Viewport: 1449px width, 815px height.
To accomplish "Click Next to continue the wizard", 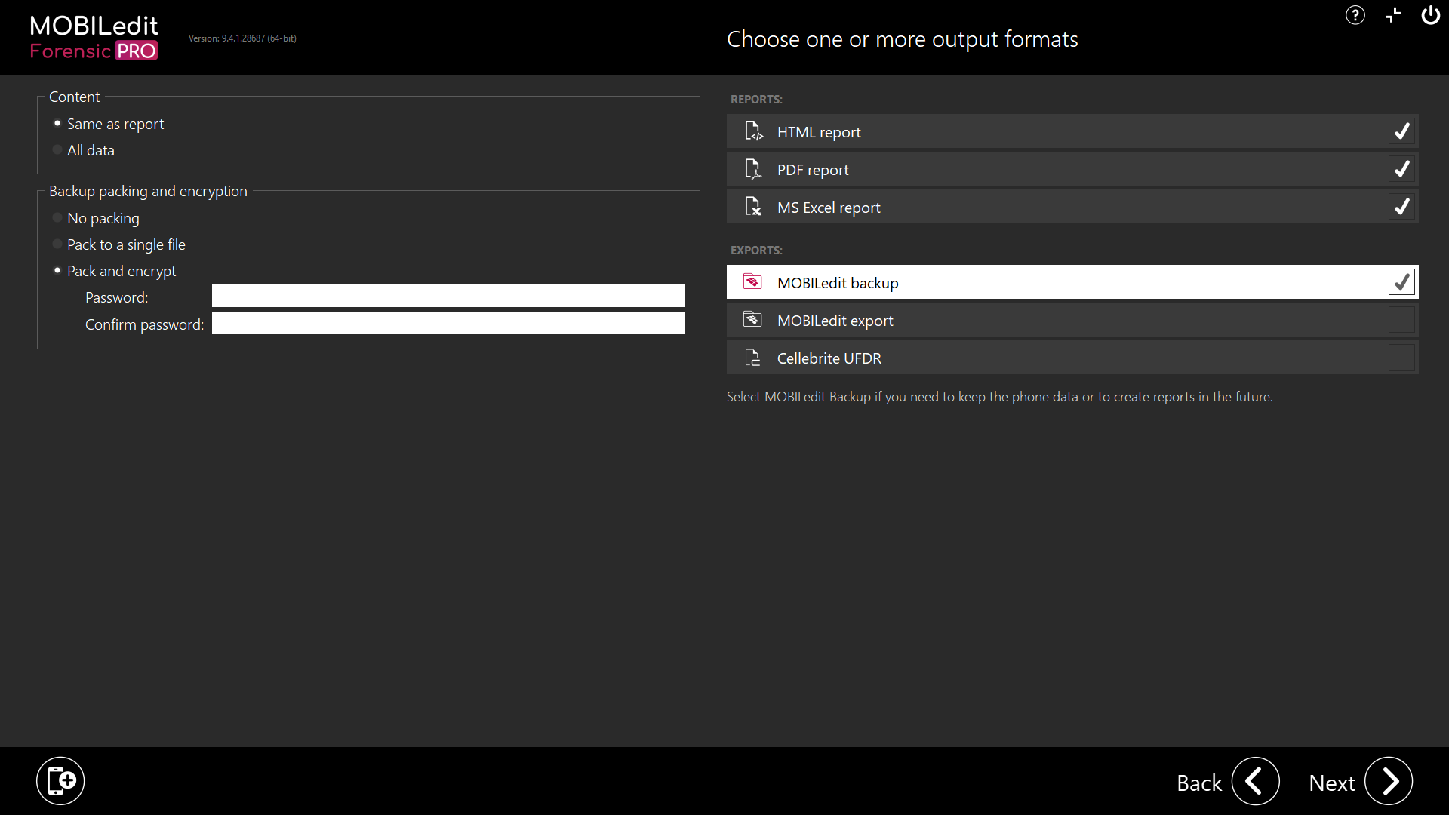I will tap(1389, 782).
